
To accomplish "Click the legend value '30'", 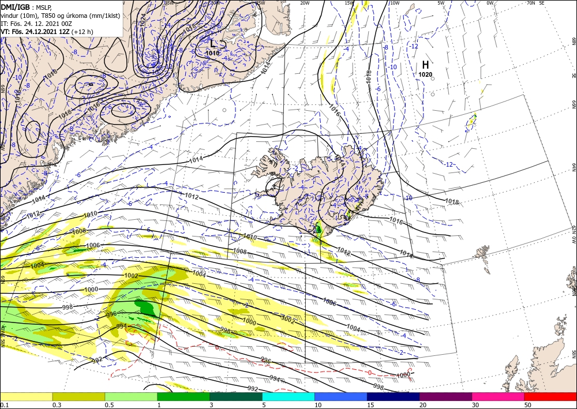I will [475, 405].
